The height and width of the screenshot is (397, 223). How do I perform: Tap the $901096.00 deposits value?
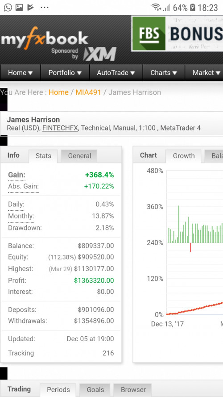click(x=96, y=309)
